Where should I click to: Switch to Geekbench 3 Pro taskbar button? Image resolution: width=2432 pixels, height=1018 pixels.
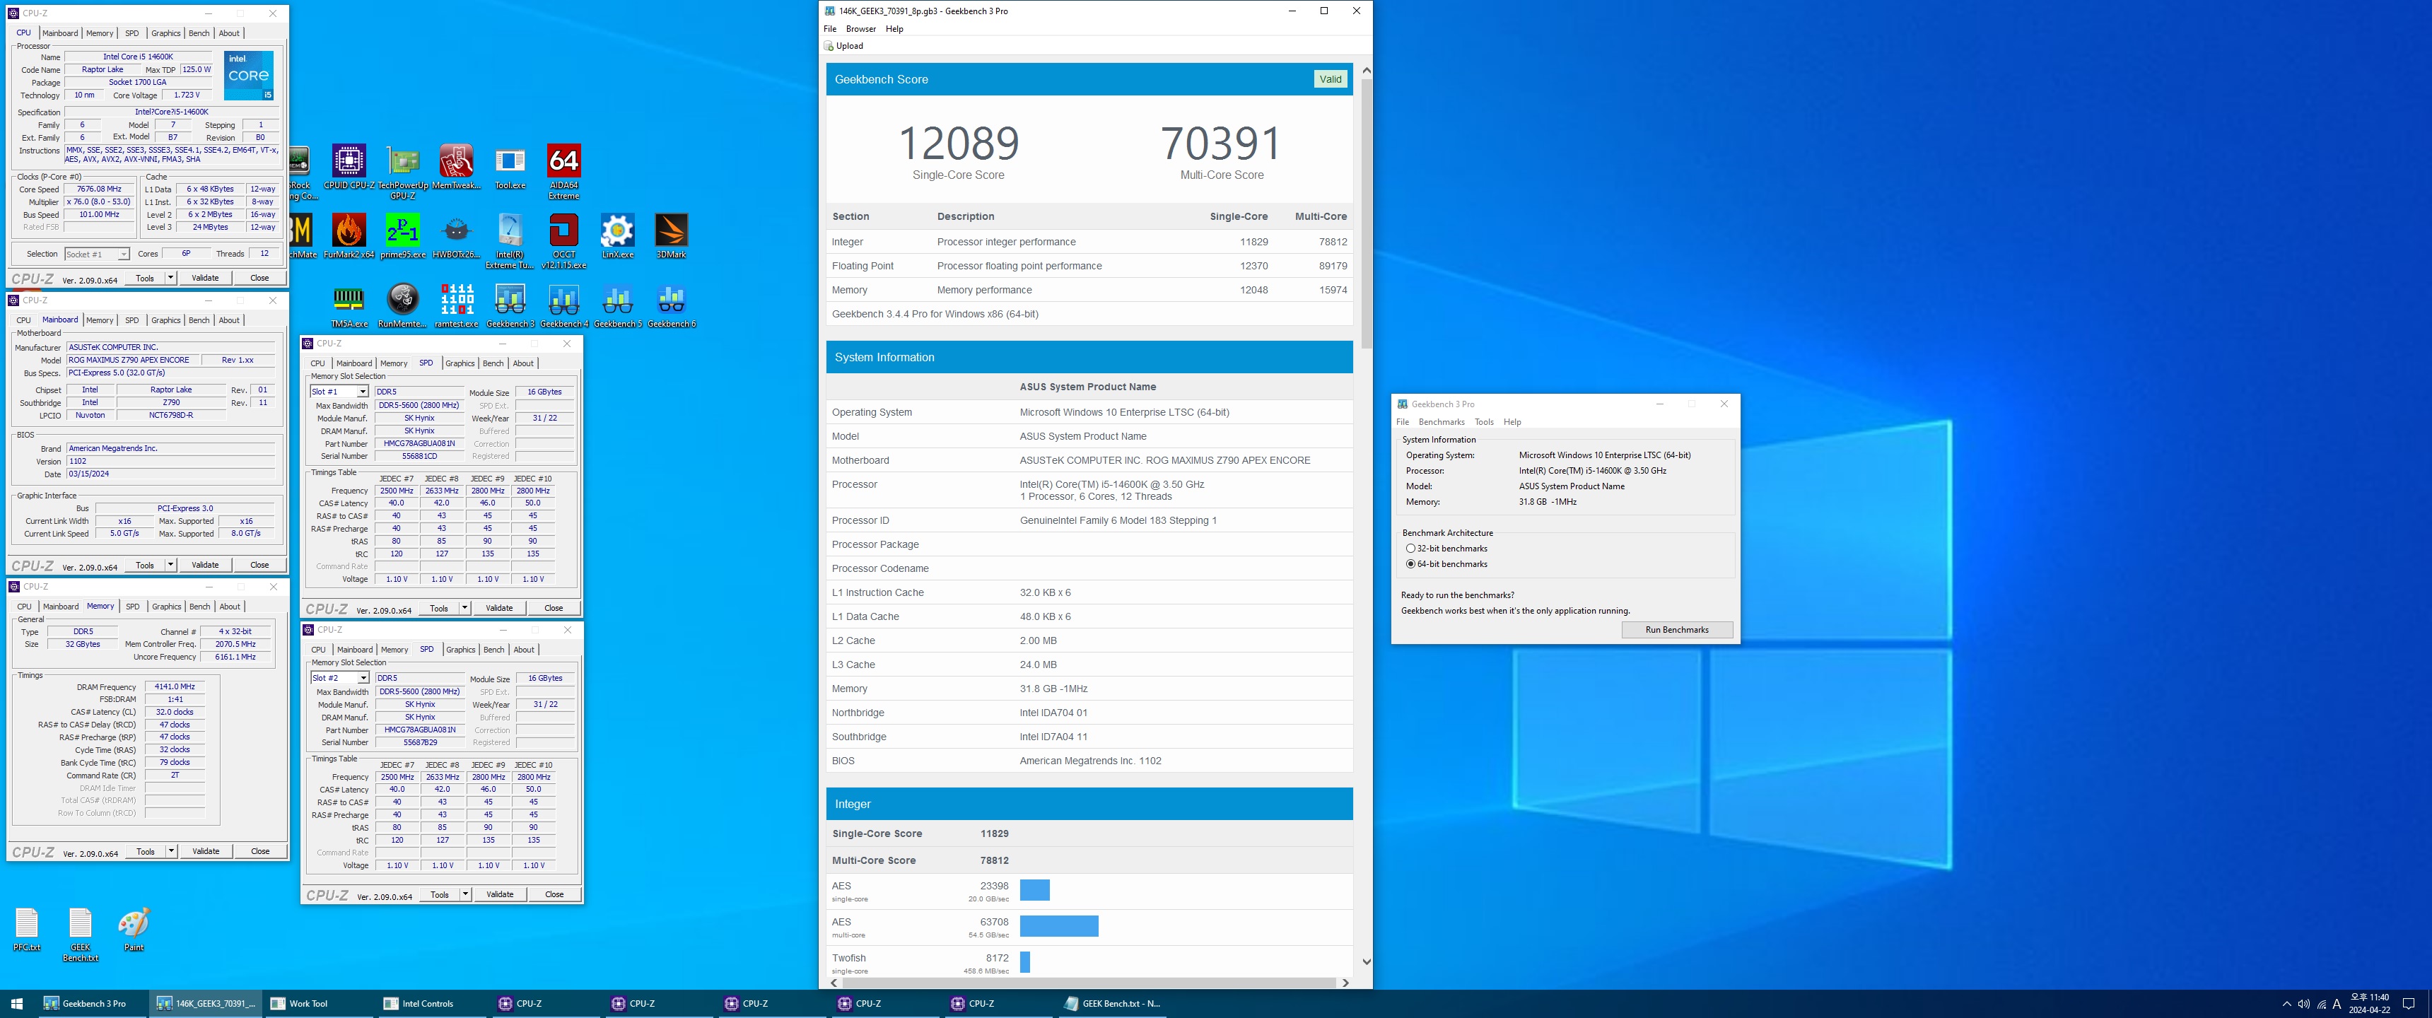click(93, 1004)
